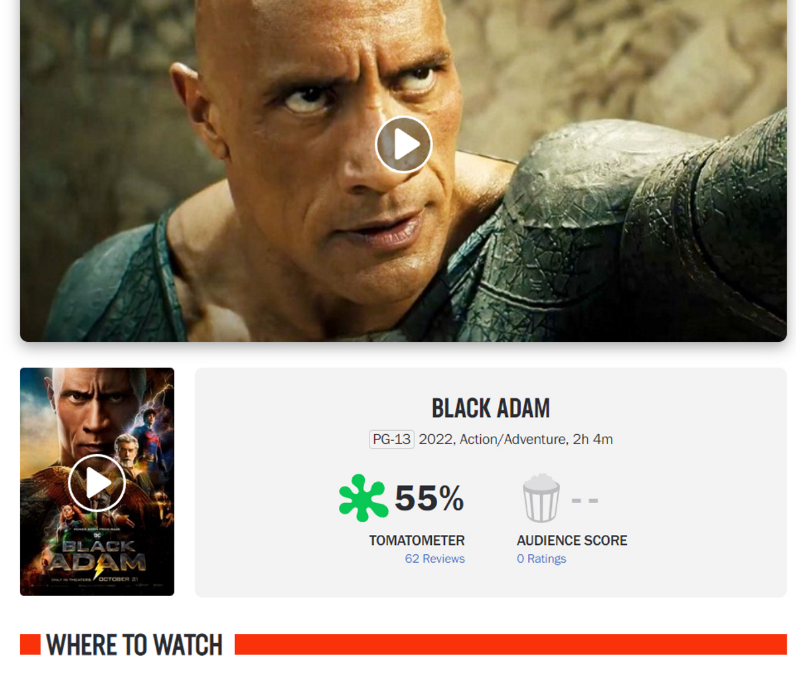
Task: Open the 62 Reviews link
Action: click(x=434, y=559)
